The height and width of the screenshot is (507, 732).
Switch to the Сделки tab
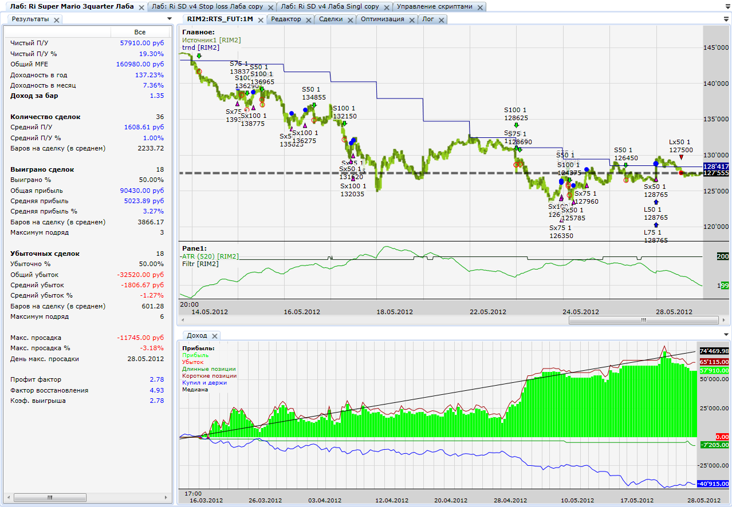[x=330, y=19]
